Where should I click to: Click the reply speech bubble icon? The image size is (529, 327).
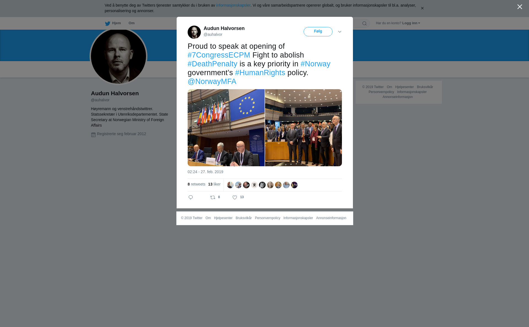[191, 197]
